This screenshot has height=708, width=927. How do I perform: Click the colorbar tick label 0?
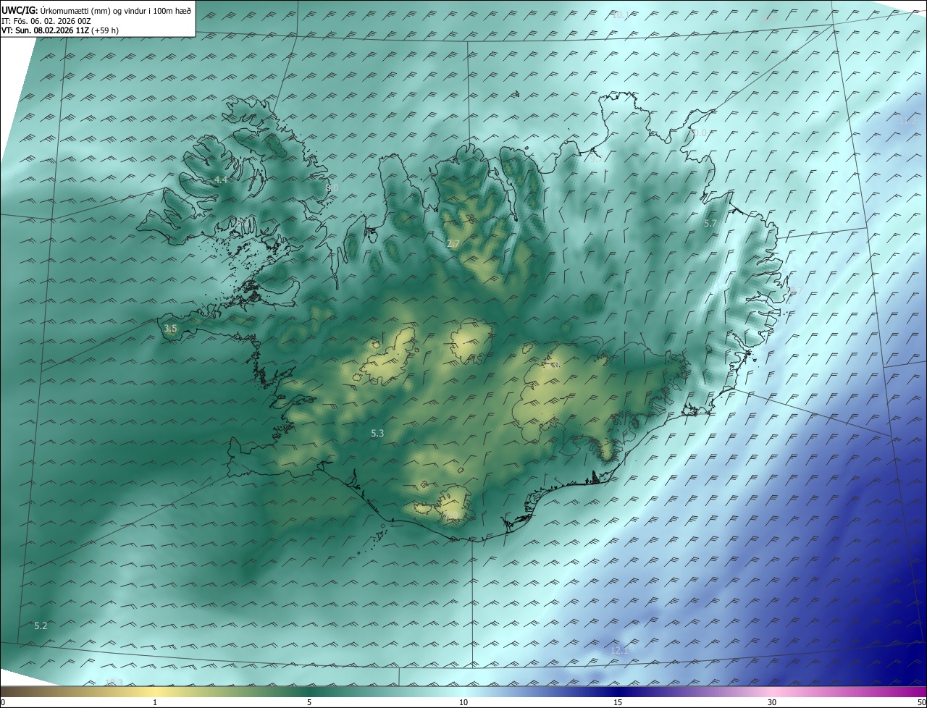(x=3, y=702)
